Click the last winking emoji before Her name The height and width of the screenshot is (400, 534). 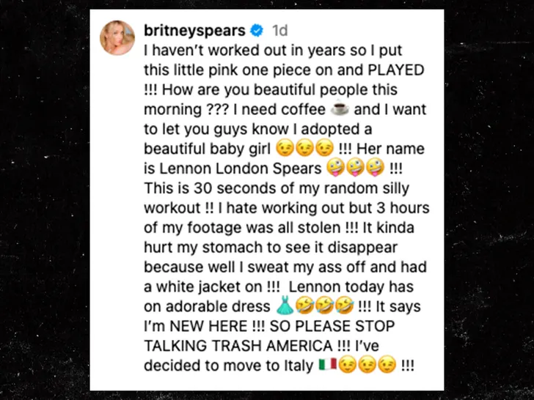pos(324,149)
